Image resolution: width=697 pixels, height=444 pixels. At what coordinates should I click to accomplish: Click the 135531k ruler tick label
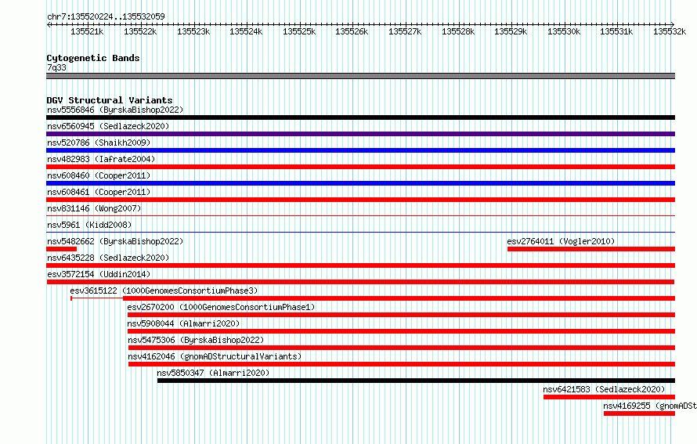coord(616,31)
